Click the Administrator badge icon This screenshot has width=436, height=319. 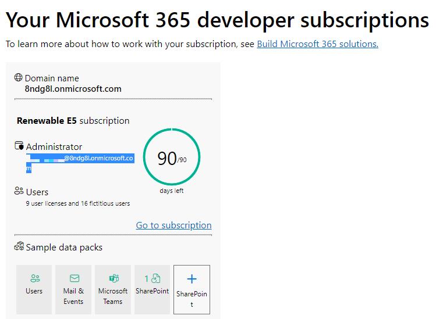click(x=19, y=146)
